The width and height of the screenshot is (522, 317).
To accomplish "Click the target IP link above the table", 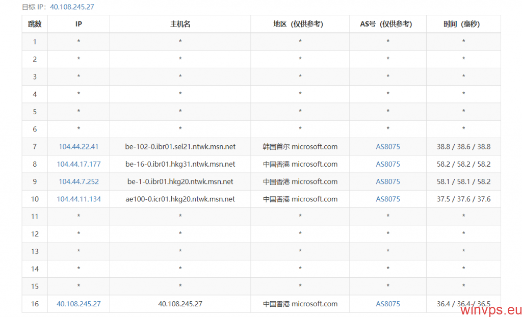I will tap(72, 7).
